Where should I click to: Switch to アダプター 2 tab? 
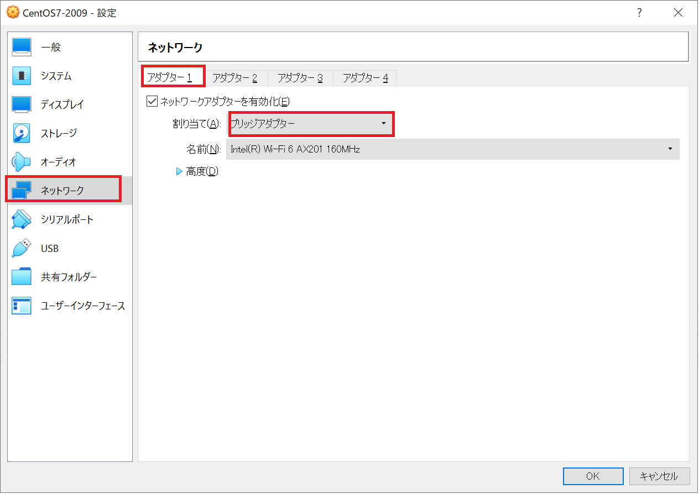tap(235, 78)
